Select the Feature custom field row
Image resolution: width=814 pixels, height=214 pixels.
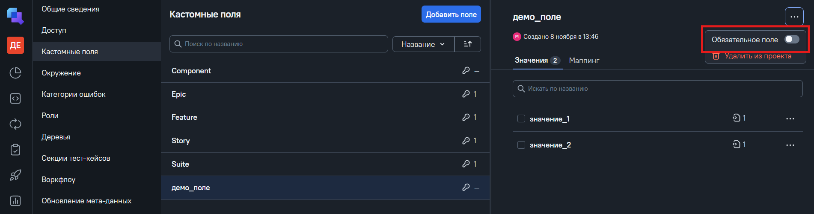325,117
